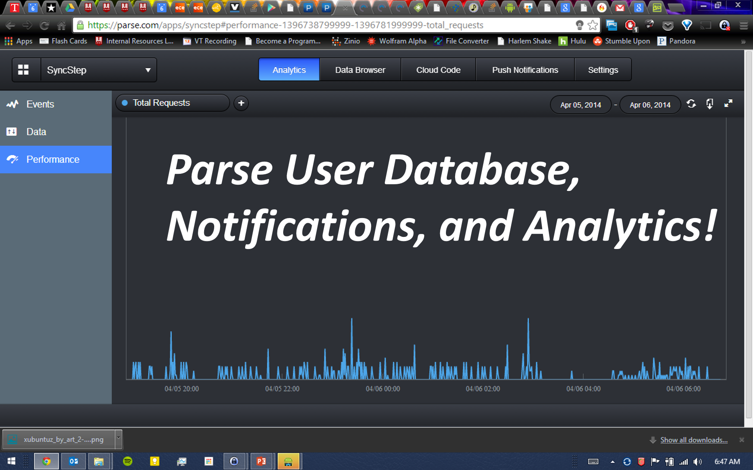
Task: Open Outlook from the taskbar
Action: 74,461
